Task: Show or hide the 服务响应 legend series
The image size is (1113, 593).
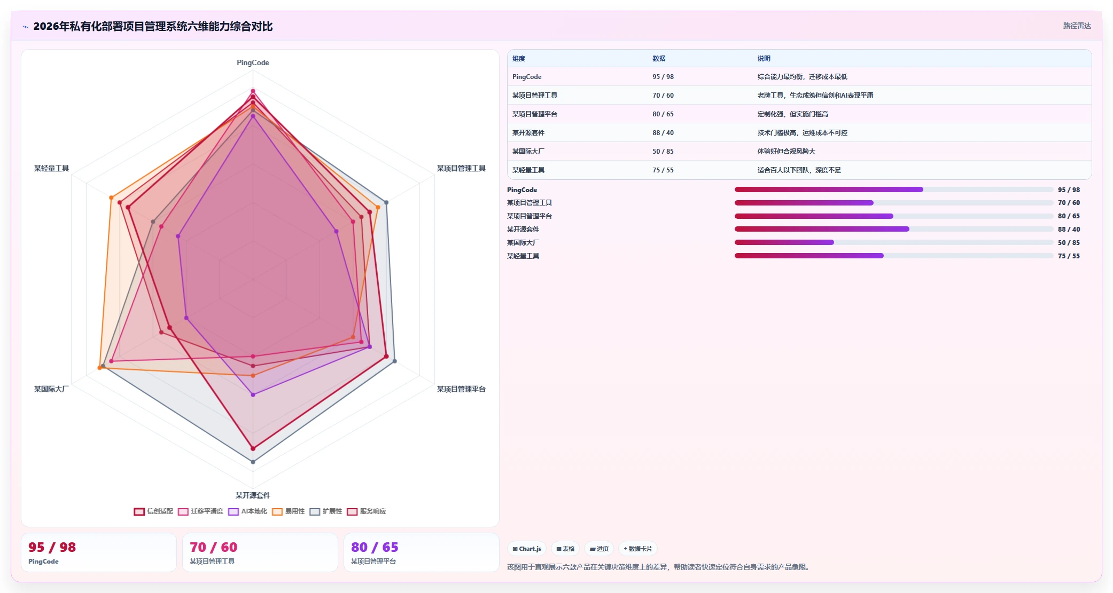Action: click(366, 511)
